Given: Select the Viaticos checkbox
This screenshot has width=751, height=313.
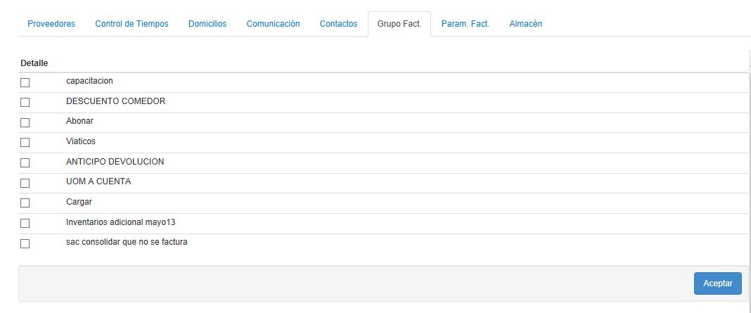Looking at the screenshot, I should coord(25,143).
